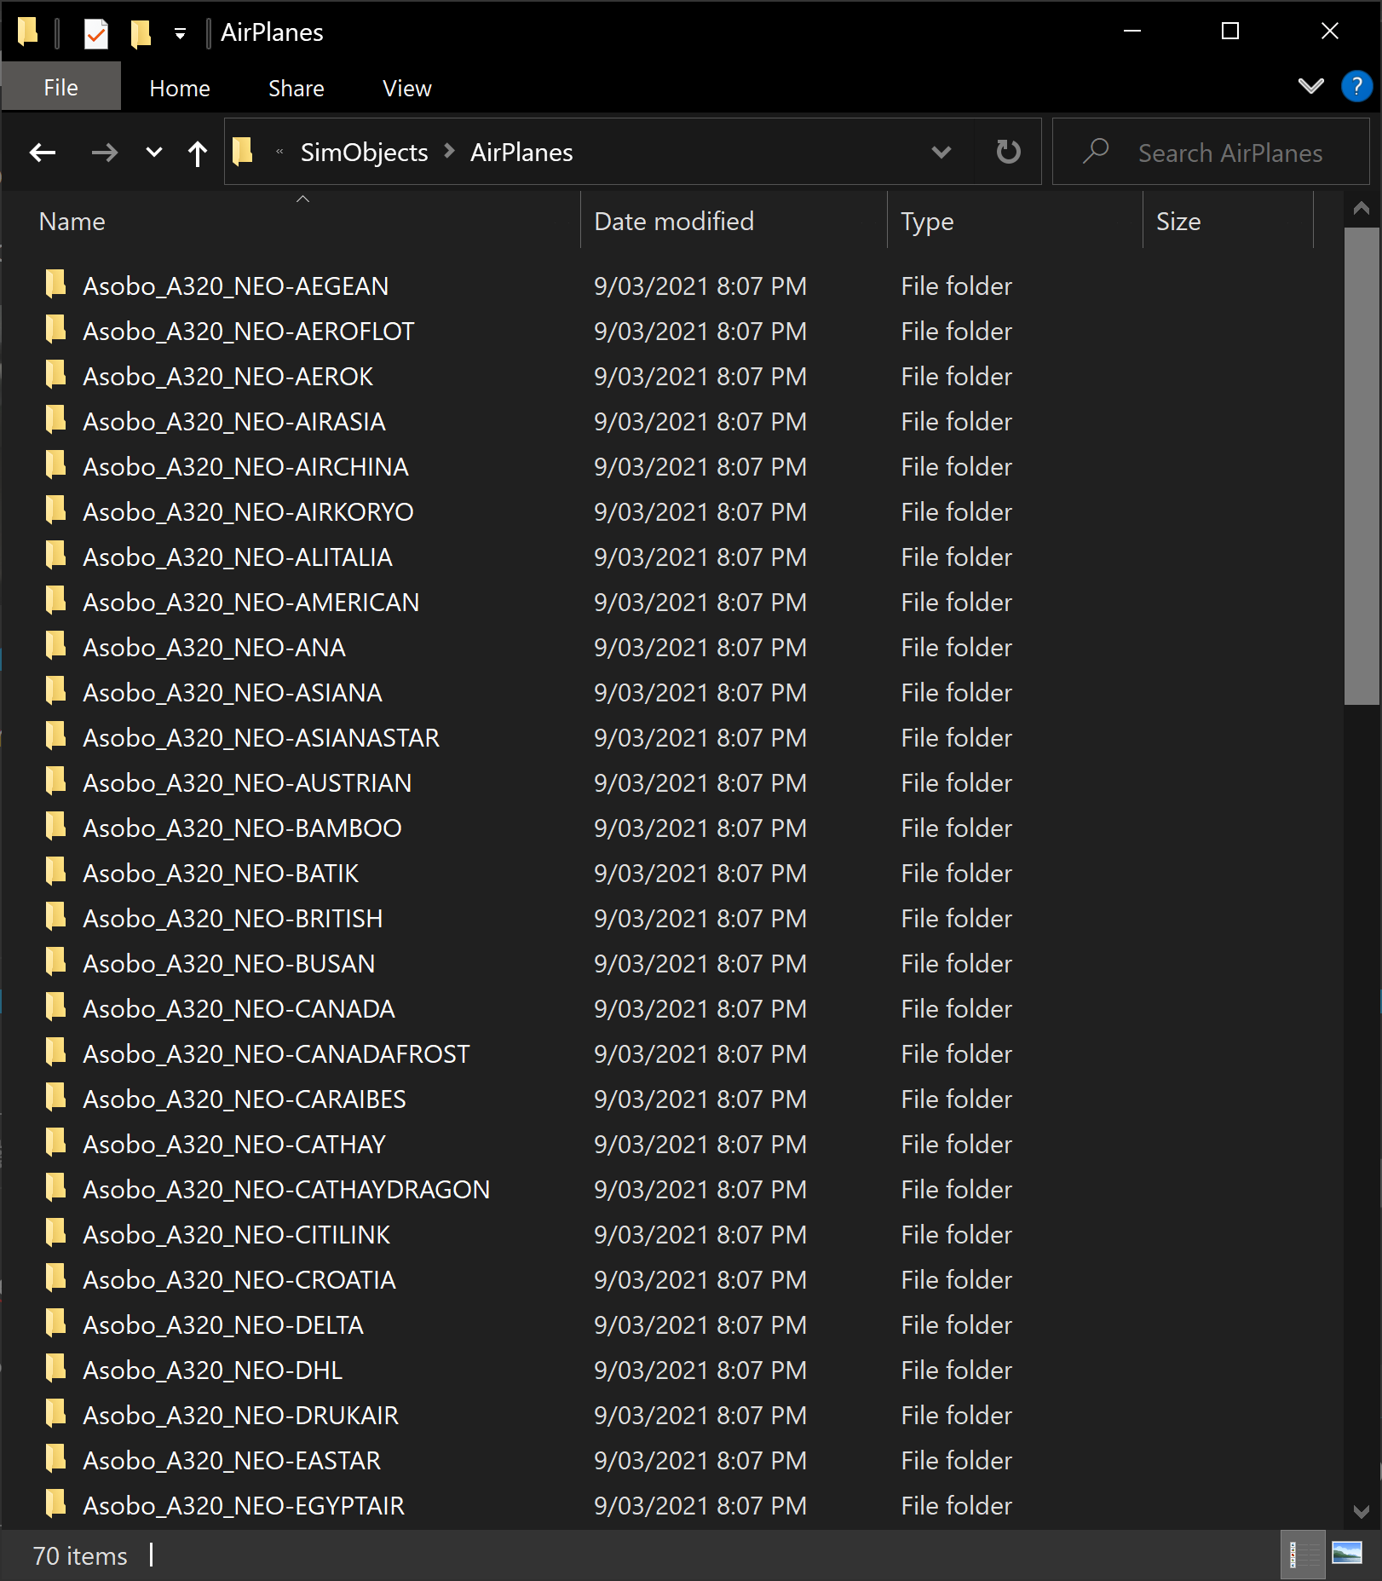The image size is (1382, 1581).
Task: Expand the ribbon with chevron
Action: [1310, 86]
